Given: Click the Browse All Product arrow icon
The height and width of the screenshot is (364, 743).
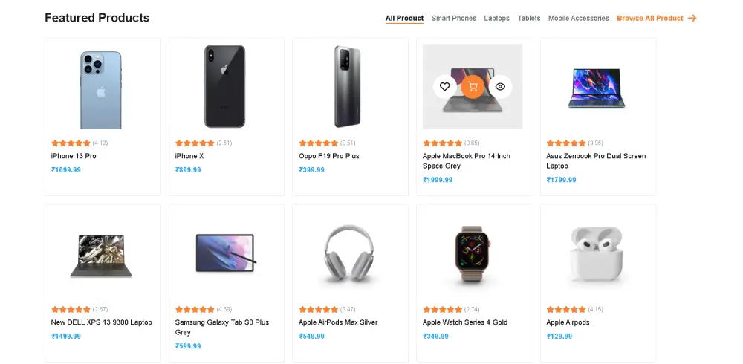Looking at the screenshot, I should [x=692, y=18].
